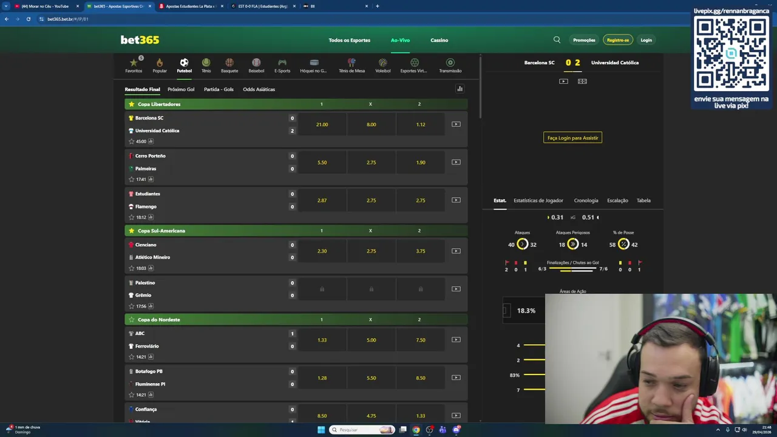
Task: Select the Partida - Gols market tab
Action: point(219,89)
